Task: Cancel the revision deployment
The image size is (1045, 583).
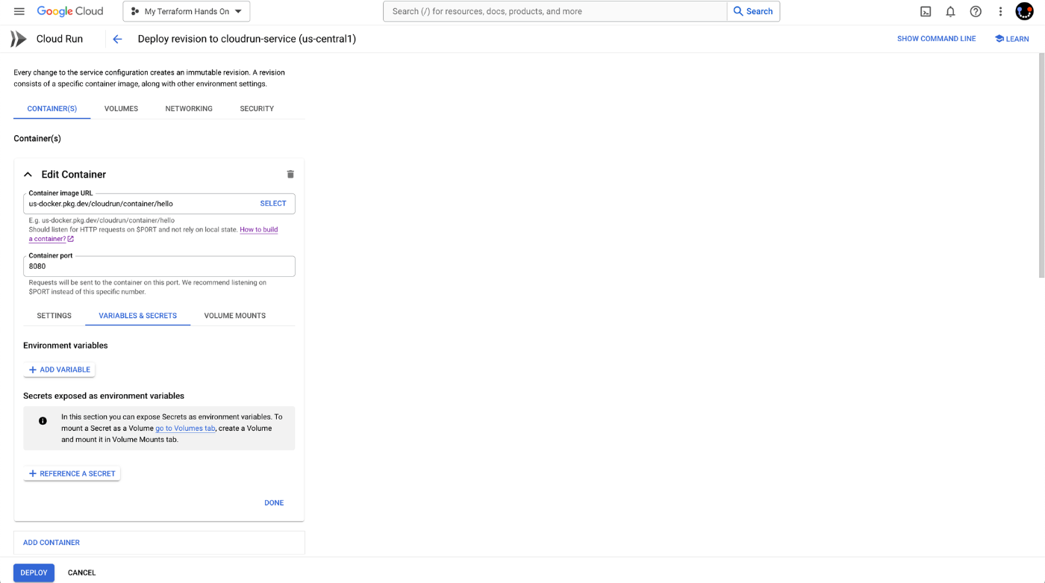Action: [82, 573]
